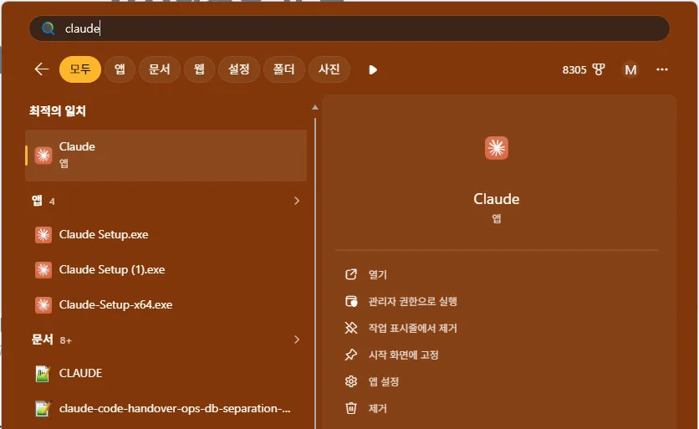Click the Claude title in preview pane

tap(496, 199)
